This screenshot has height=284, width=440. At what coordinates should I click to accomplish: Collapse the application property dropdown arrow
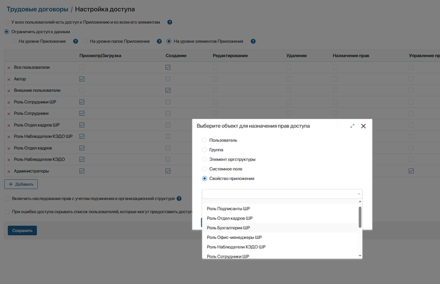[x=358, y=194]
